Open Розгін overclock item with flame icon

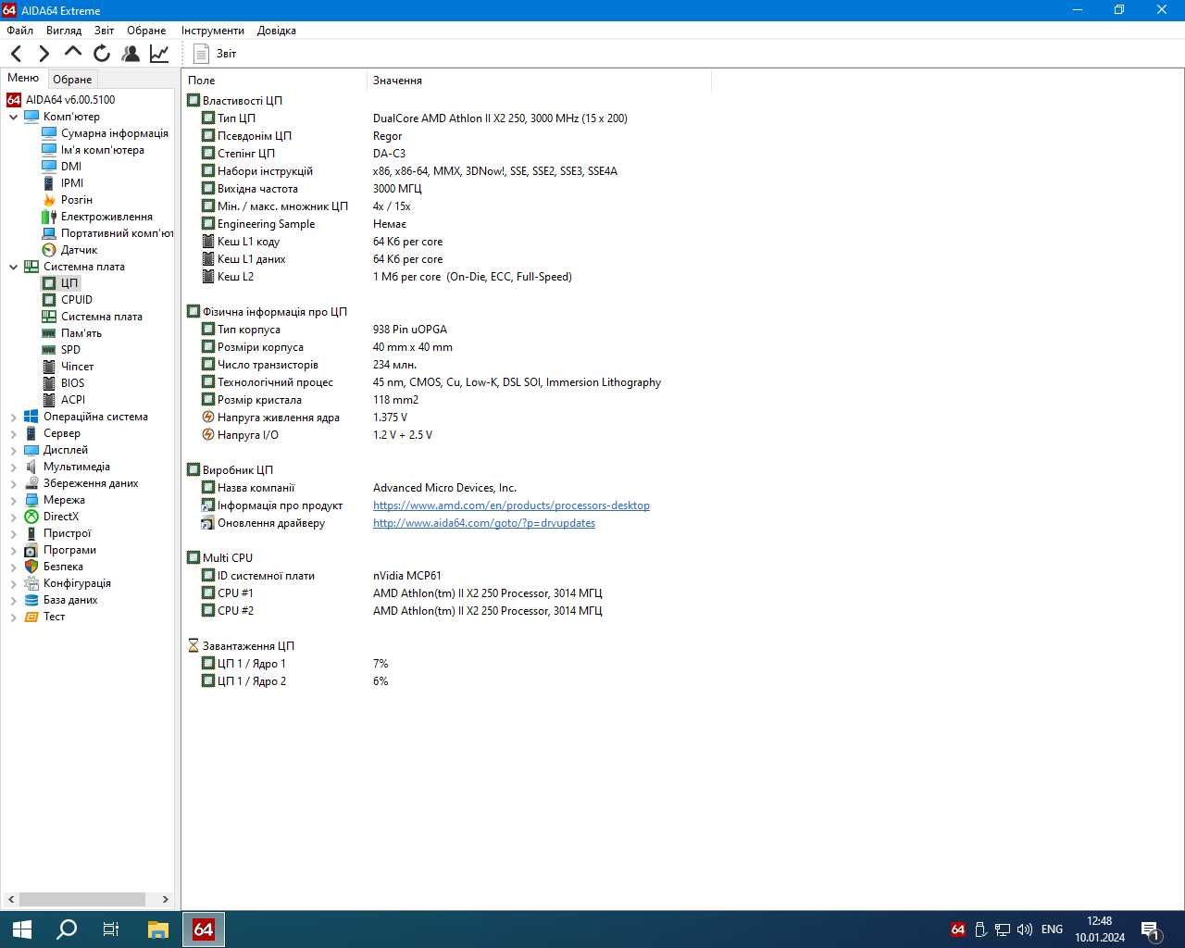(77, 200)
